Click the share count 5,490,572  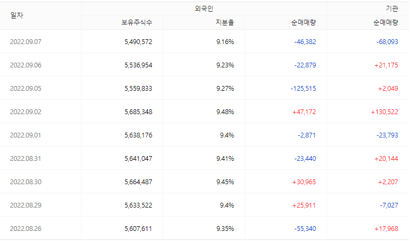138,42
